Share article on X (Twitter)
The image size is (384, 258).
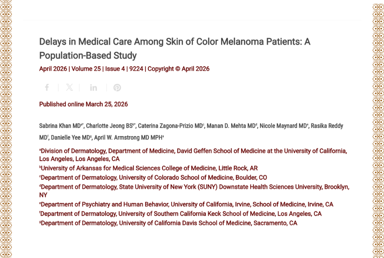point(70,88)
